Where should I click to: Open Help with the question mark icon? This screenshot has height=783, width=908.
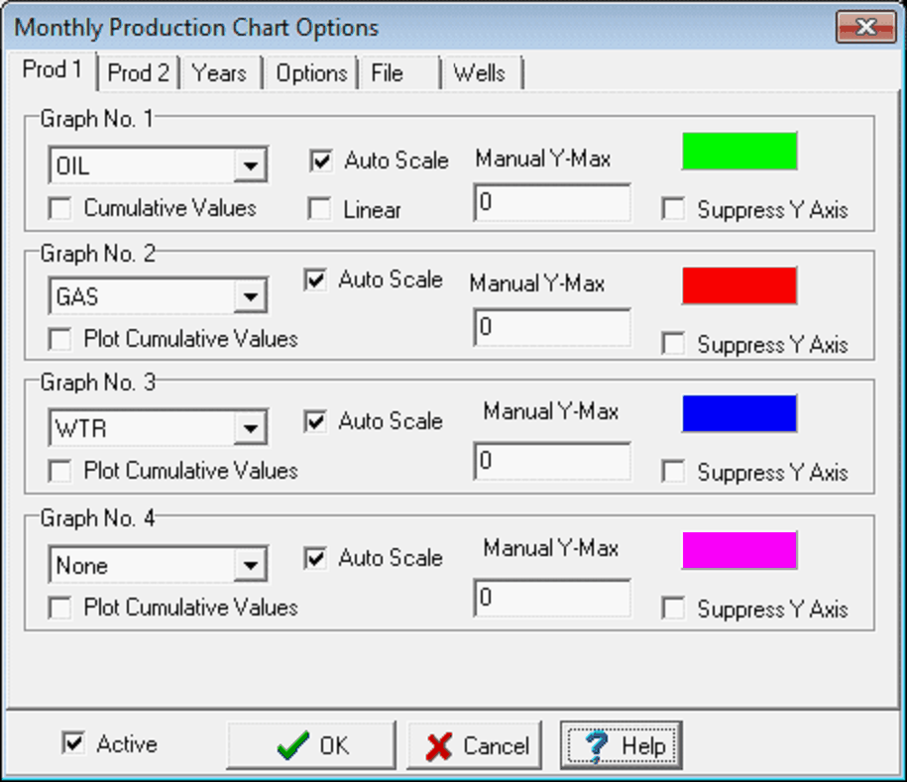click(x=621, y=745)
